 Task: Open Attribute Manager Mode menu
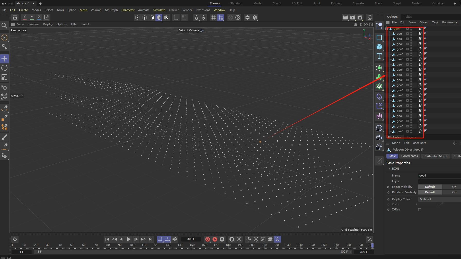(396, 143)
